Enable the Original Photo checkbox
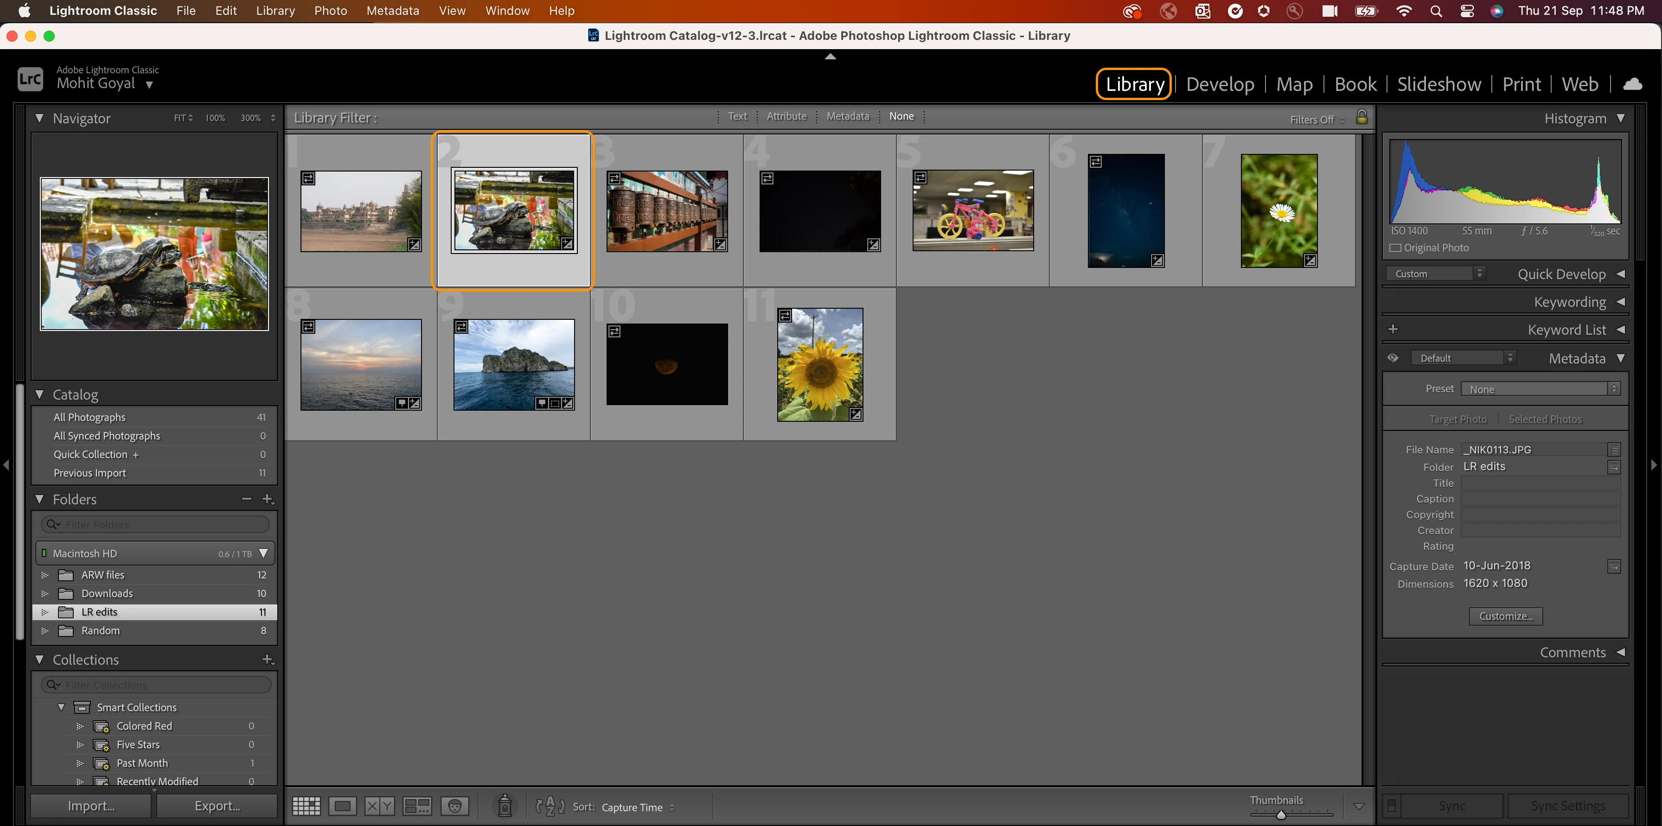 click(x=1395, y=248)
